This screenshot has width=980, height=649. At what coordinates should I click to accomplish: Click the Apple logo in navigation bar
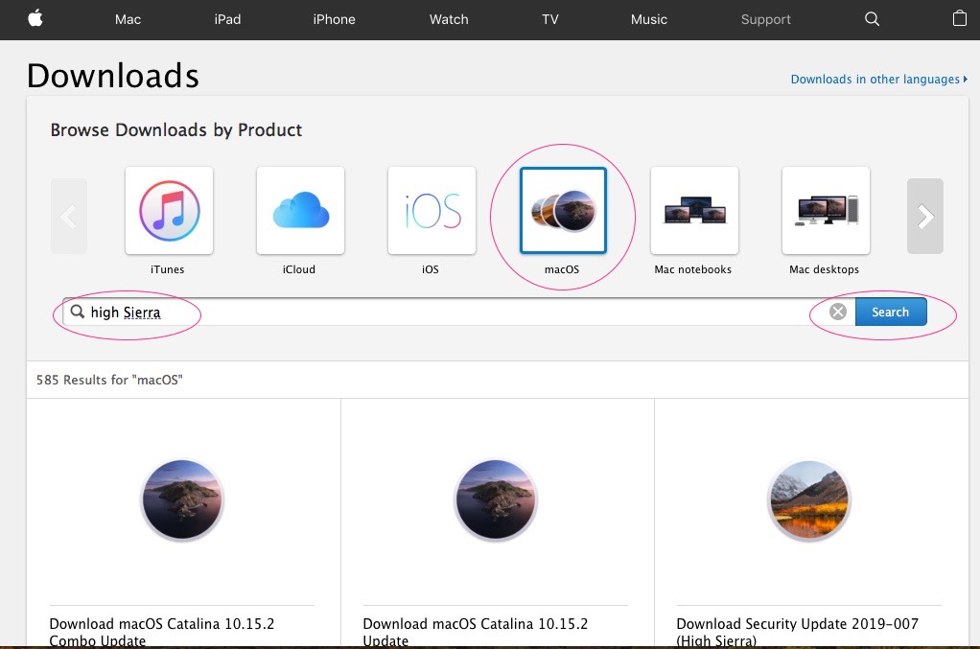point(35,18)
